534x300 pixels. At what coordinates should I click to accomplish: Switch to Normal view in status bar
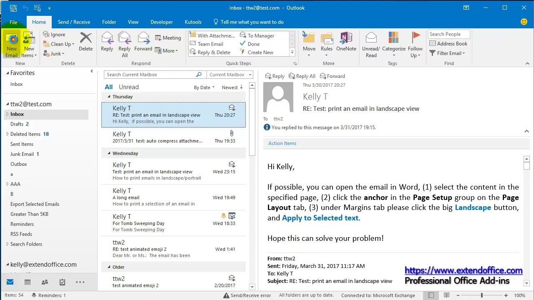tap(431, 295)
